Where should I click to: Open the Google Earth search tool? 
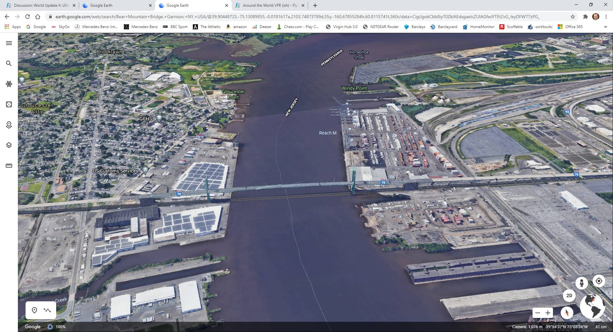pyautogui.click(x=9, y=64)
